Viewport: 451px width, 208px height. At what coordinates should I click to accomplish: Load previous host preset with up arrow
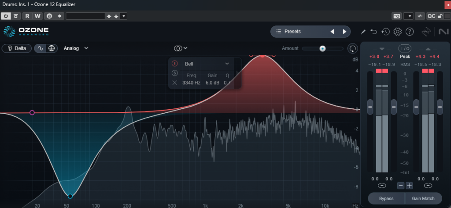pos(109,16)
